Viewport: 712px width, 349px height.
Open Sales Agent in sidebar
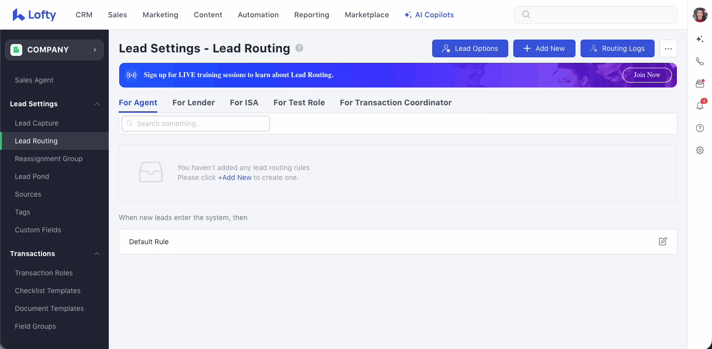tap(34, 80)
